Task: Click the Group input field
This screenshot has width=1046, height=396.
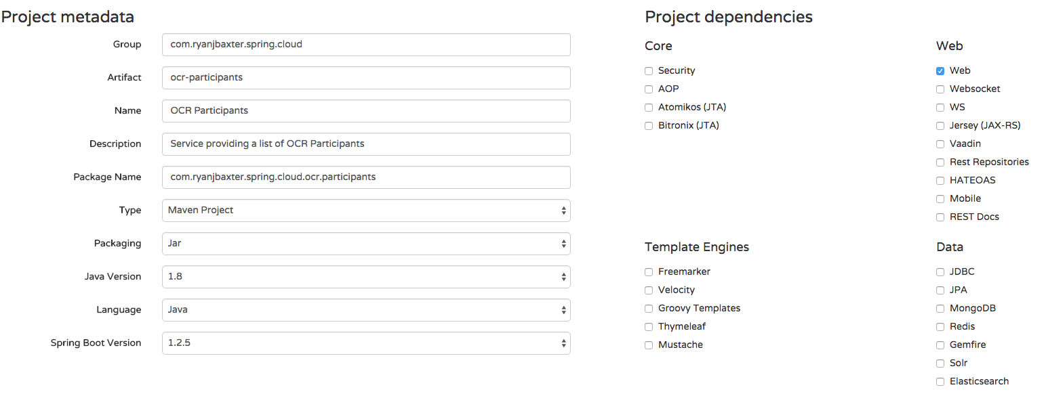Action: point(366,45)
